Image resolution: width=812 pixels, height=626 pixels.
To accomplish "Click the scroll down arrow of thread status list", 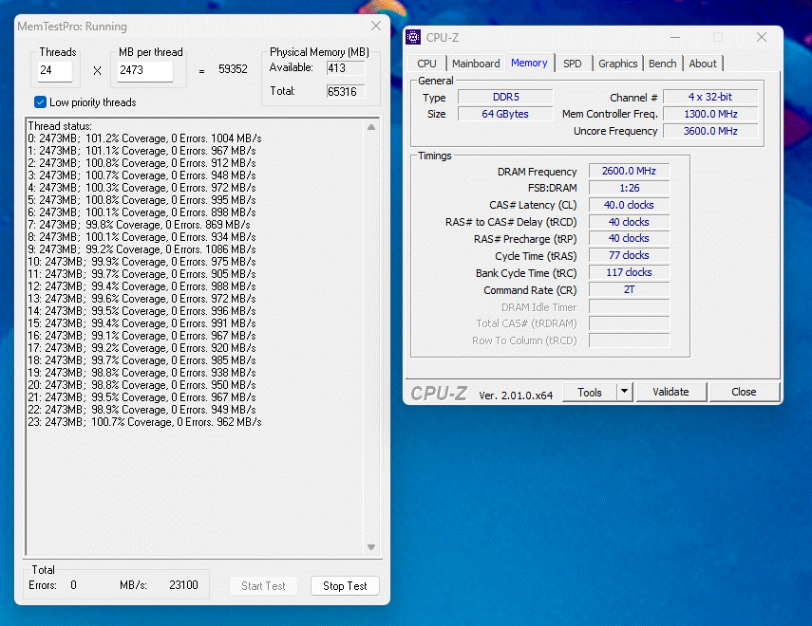I will [371, 547].
